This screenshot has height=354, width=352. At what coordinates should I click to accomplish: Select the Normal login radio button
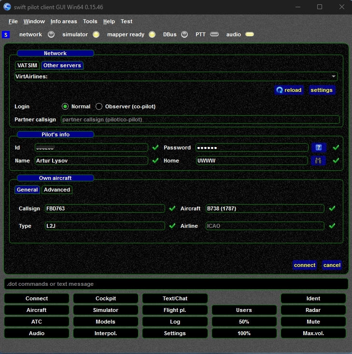tap(65, 106)
